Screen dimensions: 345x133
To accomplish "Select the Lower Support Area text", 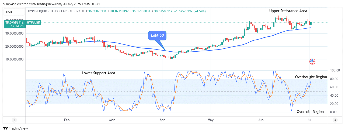I will click(99, 73).
